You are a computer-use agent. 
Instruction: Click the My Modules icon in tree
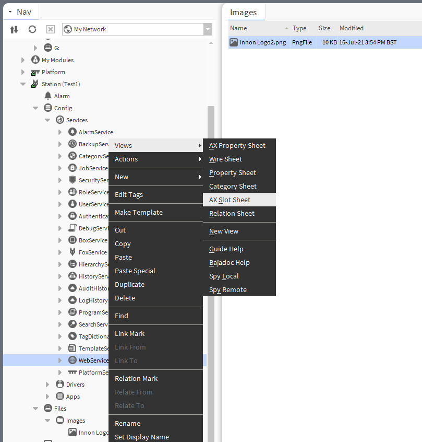pyautogui.click(x=35, y=60)
